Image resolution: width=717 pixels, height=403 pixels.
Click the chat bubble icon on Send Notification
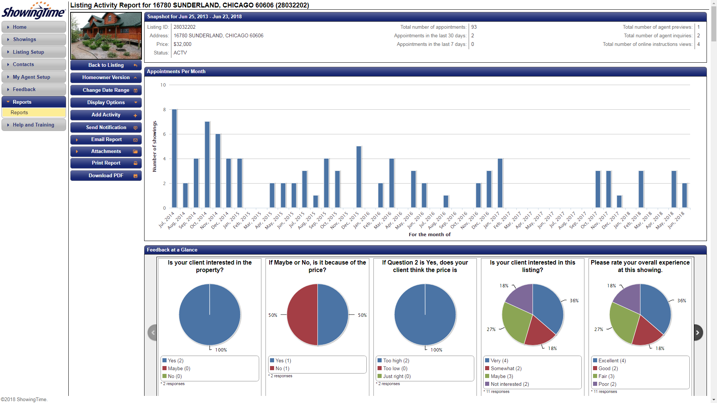[x=136, y=128]
